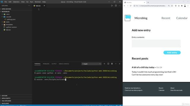Open the Edit menu
Screen dimensions: 190x106
[10, 2]
